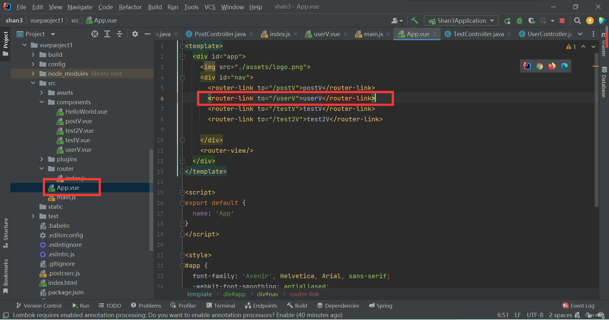Expand the build folder

(33, 54)
